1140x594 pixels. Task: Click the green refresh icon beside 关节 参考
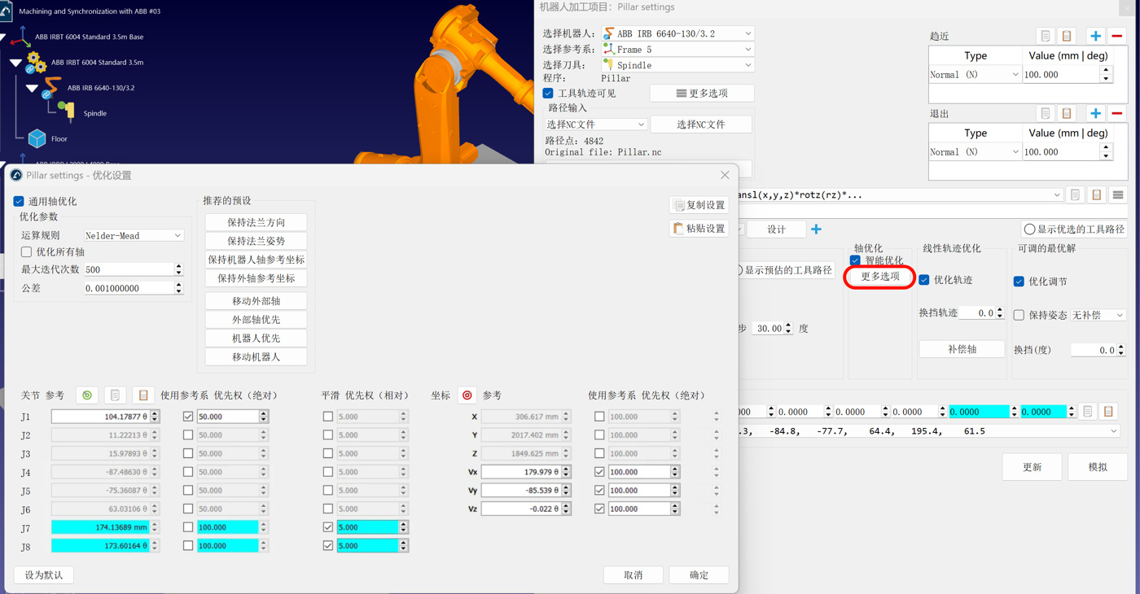point(87,395)
